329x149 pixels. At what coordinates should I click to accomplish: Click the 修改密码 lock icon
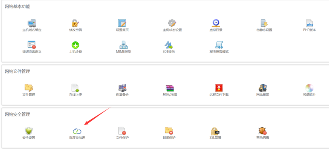click(75, 23)
